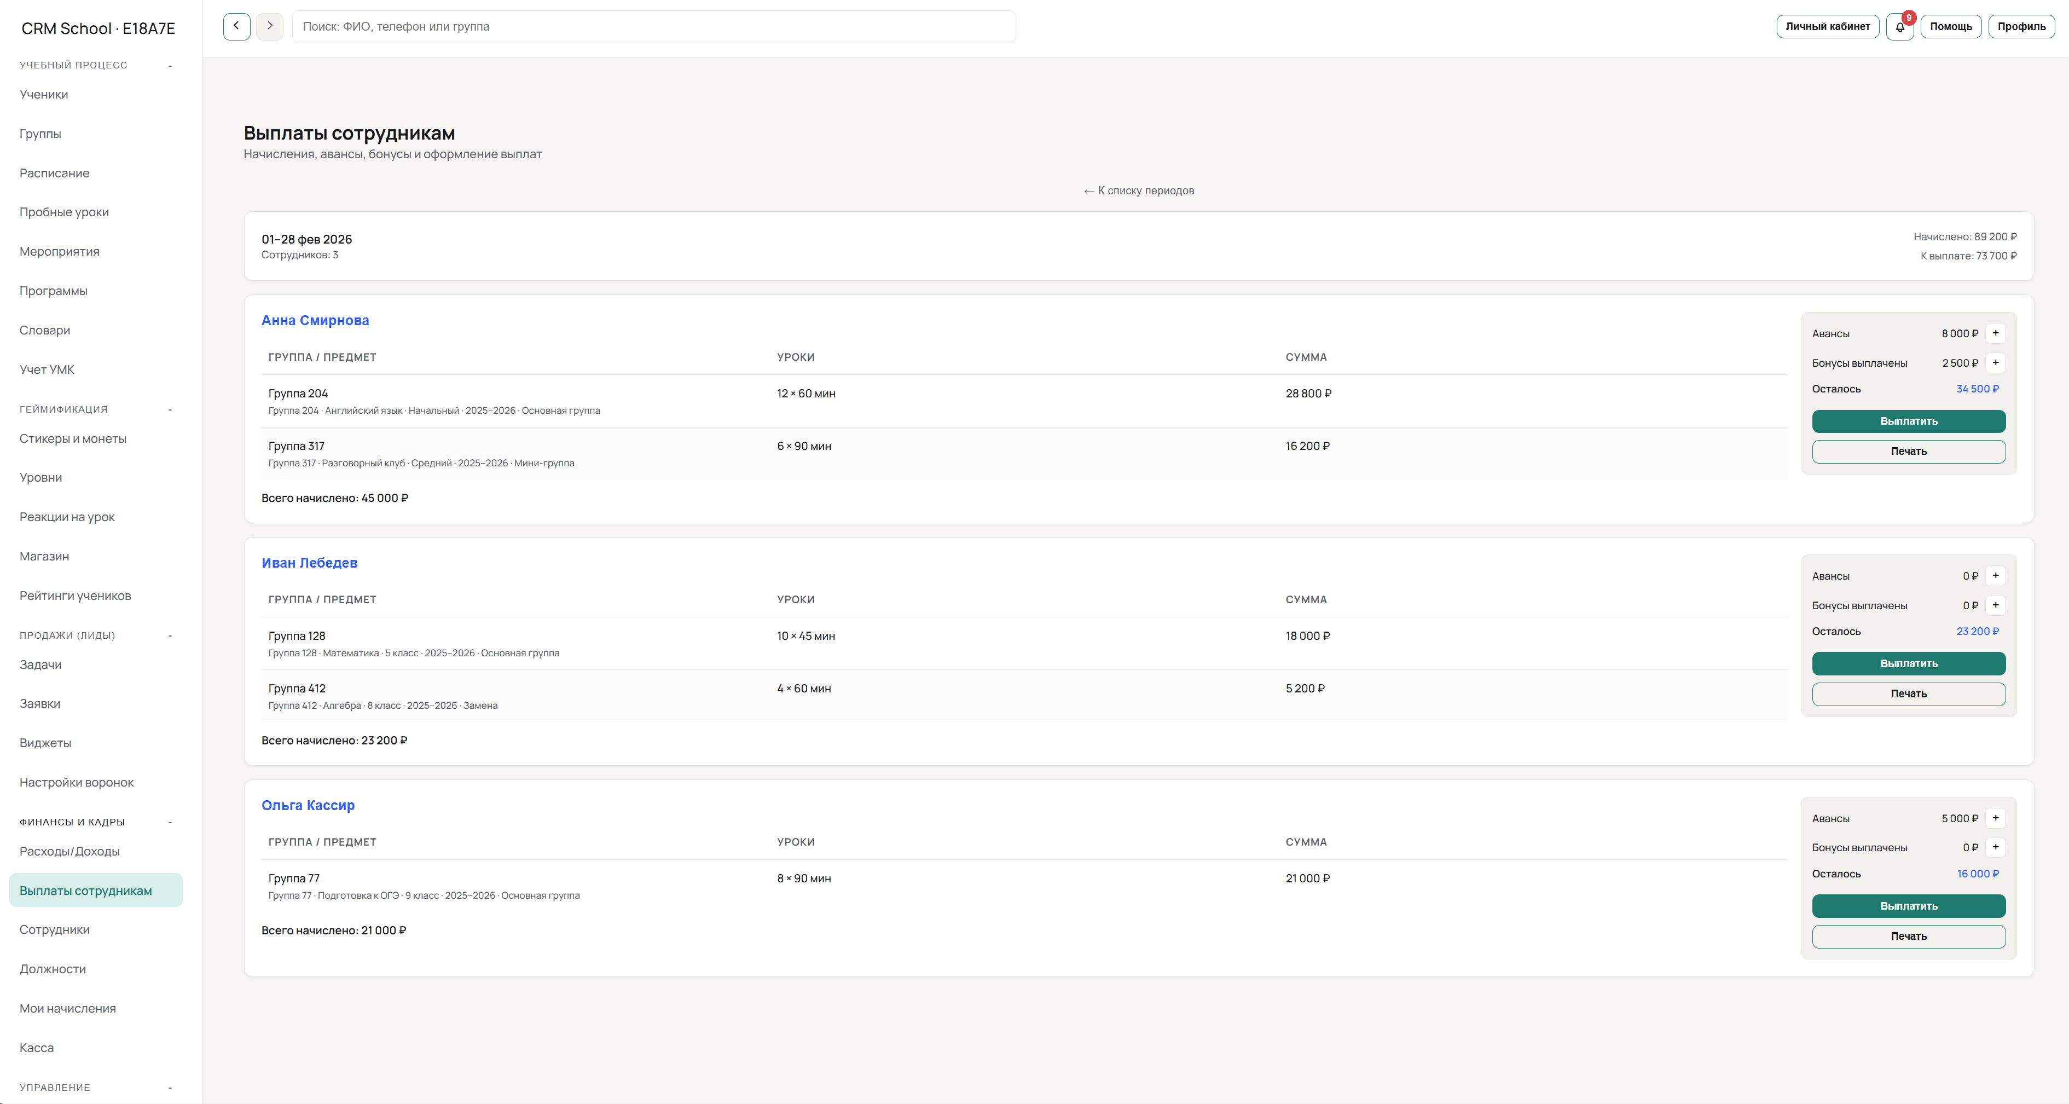The height and width of the screenshot is (1104, 2069).
Task: Open Касса from the sidebar
Action: (36, 1048)
